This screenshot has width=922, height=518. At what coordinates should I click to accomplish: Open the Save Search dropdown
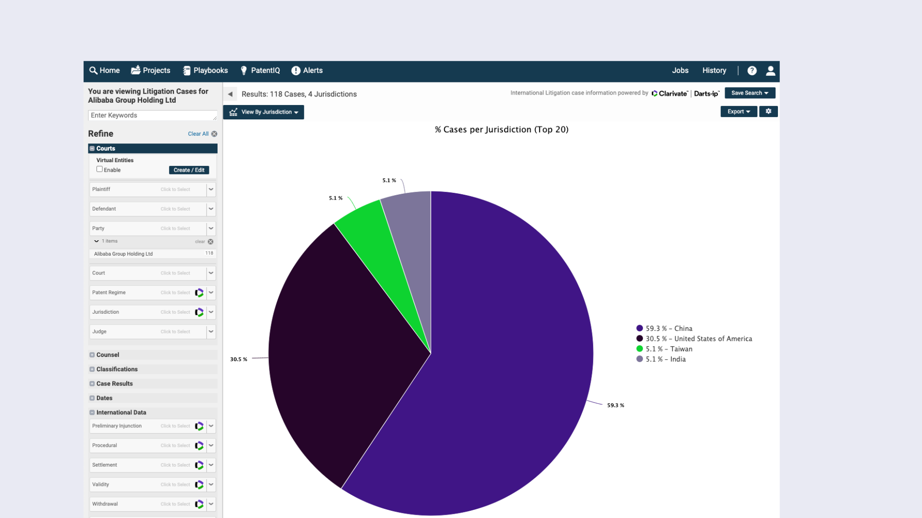point(750,93)
